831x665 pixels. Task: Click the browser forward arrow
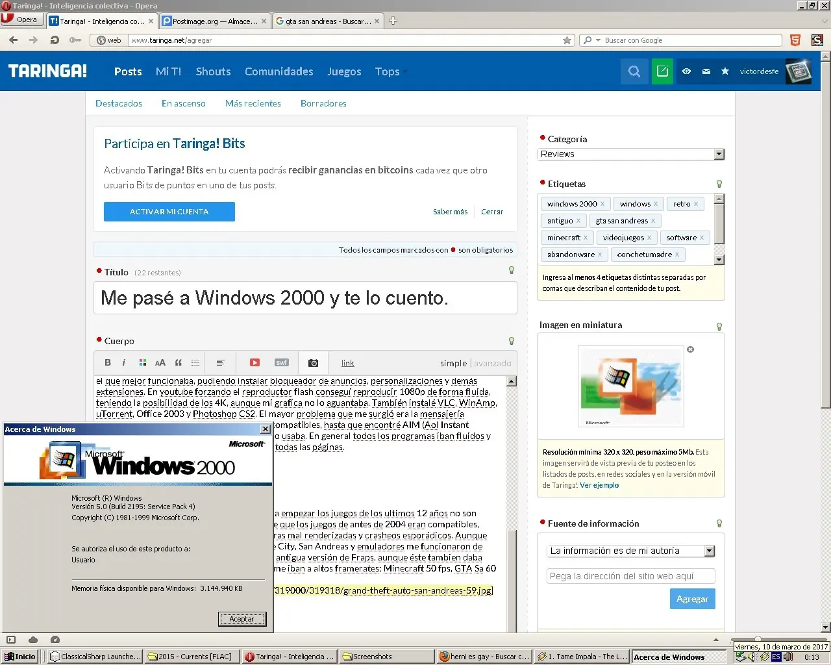[33, 40]
